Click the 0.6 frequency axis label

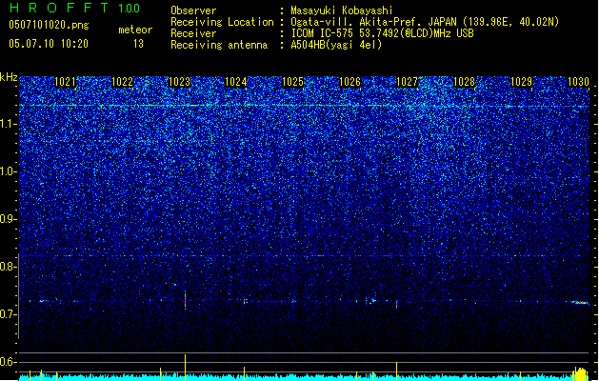pyautogui.click(x=8, y=362)
